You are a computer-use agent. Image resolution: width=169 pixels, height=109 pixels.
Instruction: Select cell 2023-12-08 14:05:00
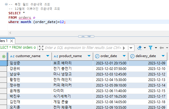pyautogui.click(x=111, y=102)
